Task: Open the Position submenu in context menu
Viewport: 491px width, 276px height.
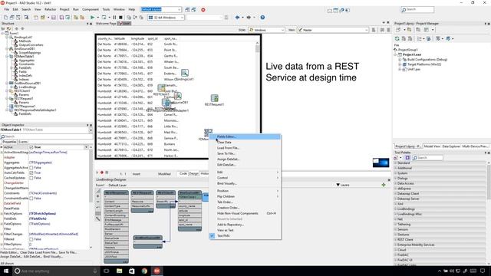Action: [x=245, y=191]
